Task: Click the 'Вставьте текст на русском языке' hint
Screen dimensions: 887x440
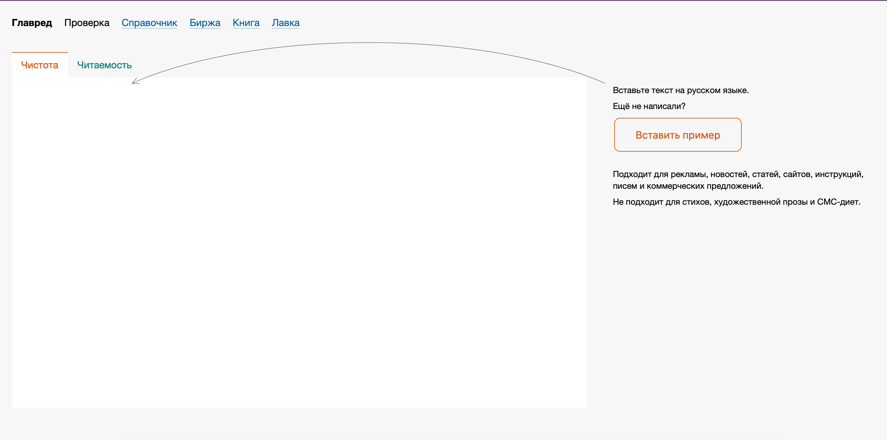Action: (x=680, y=90)
